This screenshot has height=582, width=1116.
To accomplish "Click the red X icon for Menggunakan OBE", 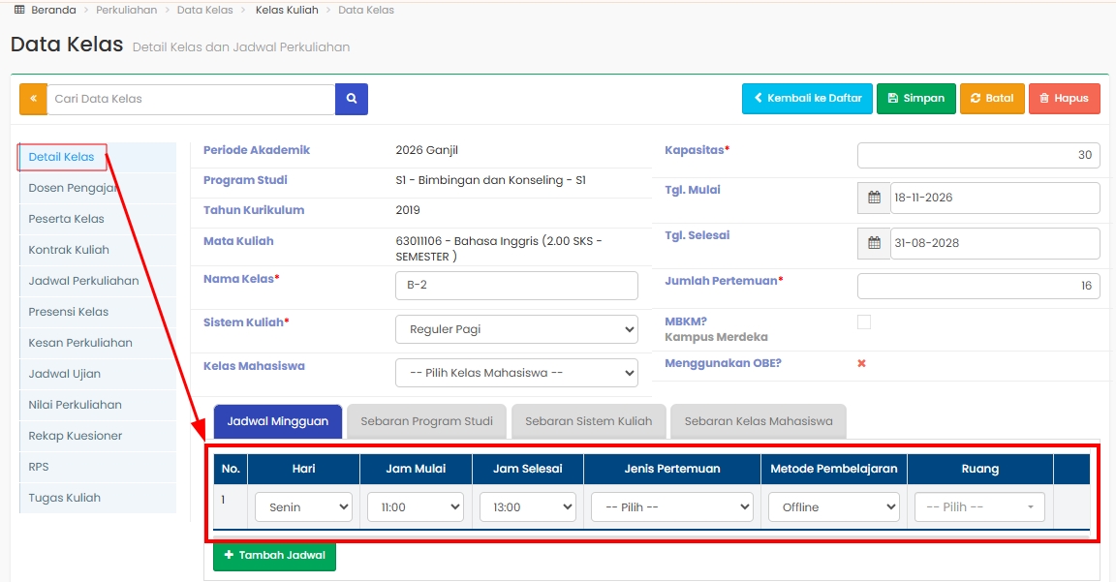I will [861, 363].
